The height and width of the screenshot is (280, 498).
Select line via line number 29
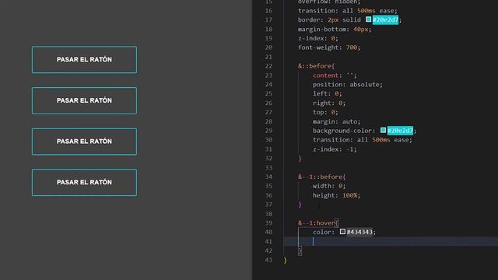268,131
